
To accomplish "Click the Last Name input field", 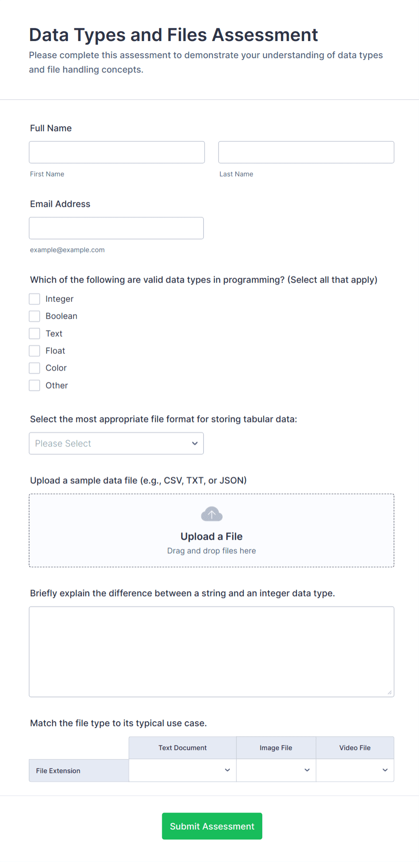I will pos(306,152).
